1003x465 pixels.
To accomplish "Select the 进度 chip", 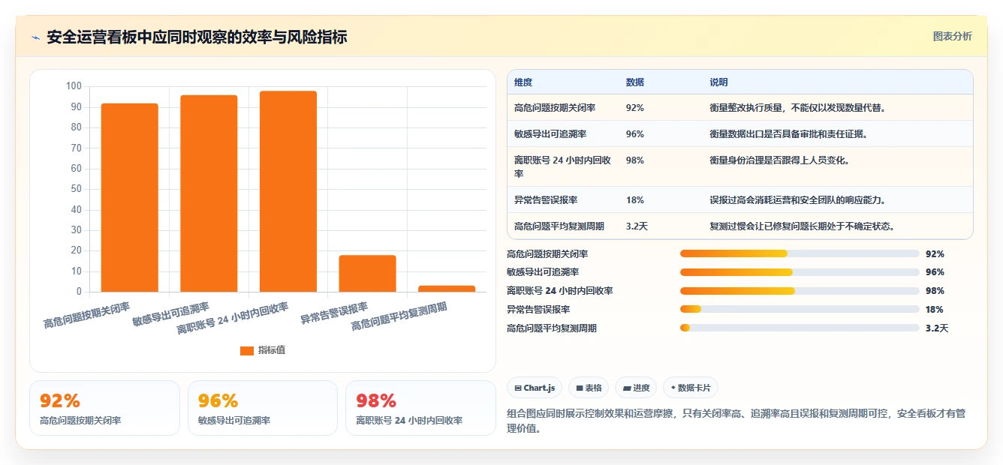I will click(635, 388).
